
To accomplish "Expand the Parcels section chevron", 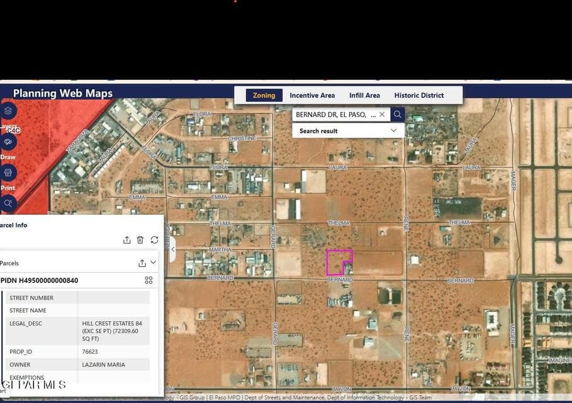I will tap(152, 263).
